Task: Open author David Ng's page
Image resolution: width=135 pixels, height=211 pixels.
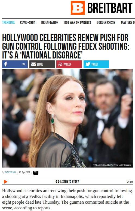Action: pyautogui.click(x=10, y=172)
